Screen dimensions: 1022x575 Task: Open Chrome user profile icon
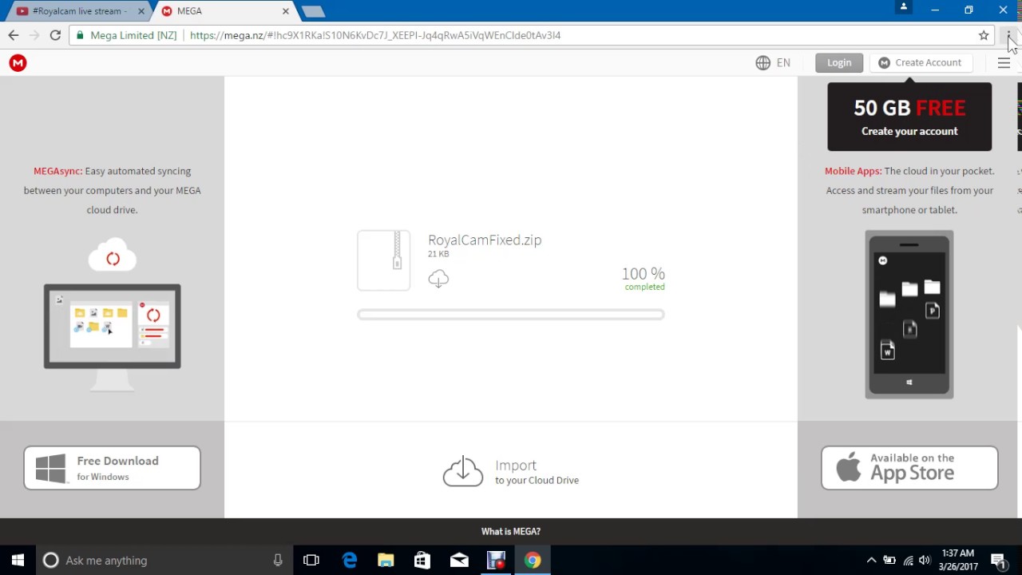click(x=904, y=7)
